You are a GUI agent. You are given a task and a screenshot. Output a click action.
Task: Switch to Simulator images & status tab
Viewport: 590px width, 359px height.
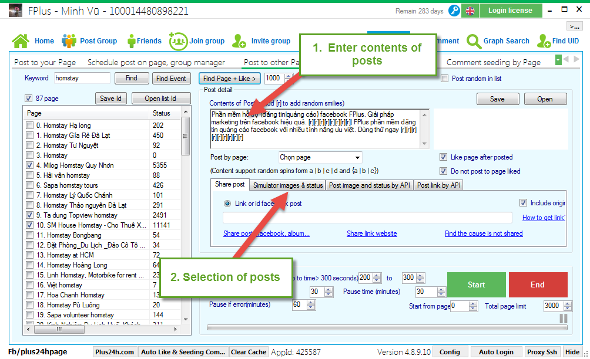click(x=288, y=185)
